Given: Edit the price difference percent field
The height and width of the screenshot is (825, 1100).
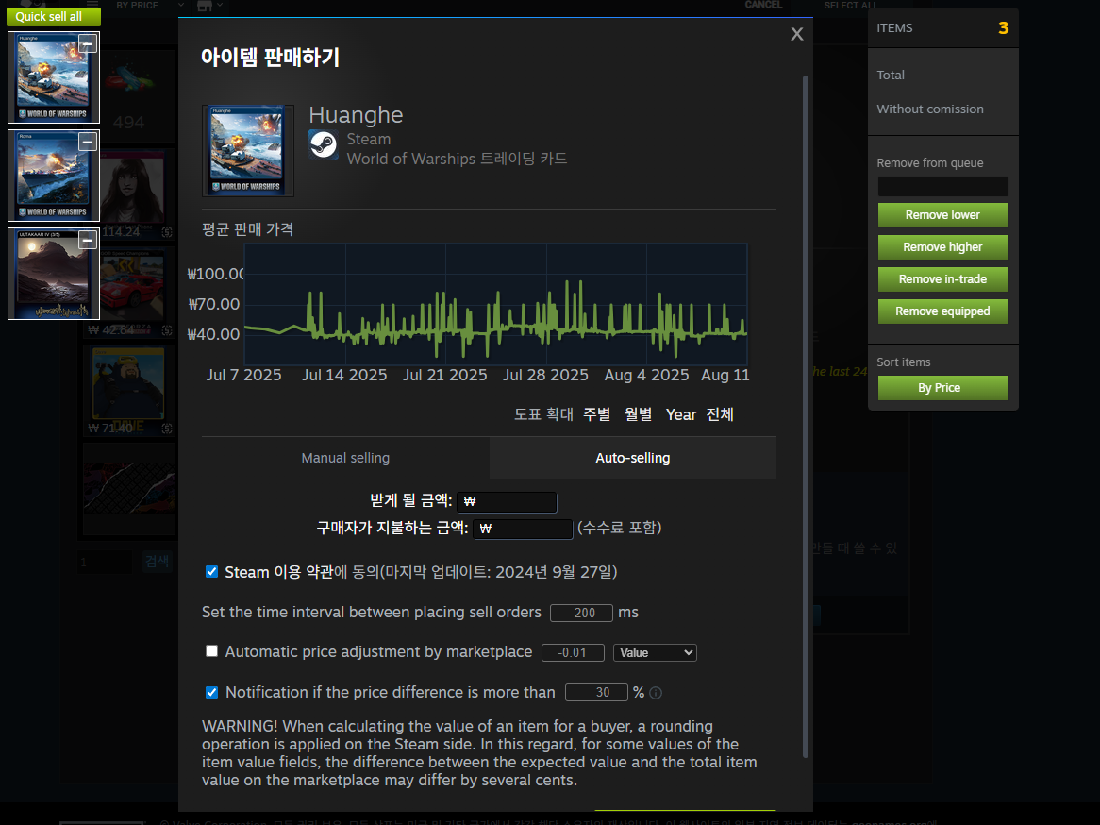Looking at the screenshot, I should coord(596,692).
